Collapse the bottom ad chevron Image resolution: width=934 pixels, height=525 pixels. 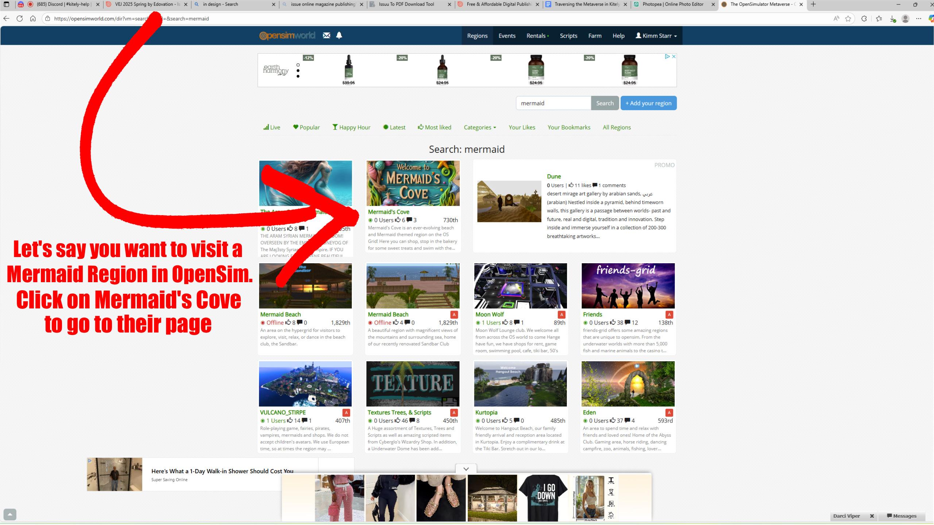tap(466, 469)
